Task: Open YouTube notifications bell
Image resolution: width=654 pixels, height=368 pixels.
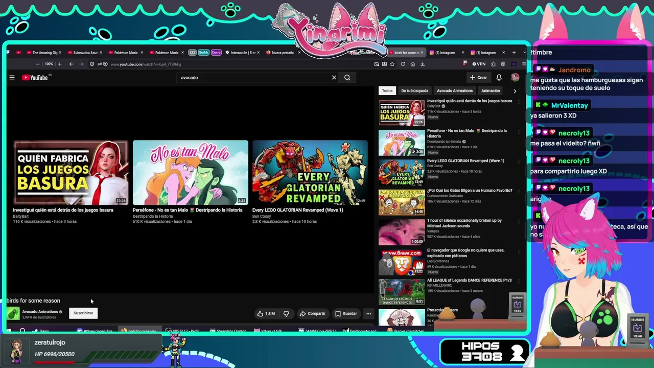Action: coord(499,78)
